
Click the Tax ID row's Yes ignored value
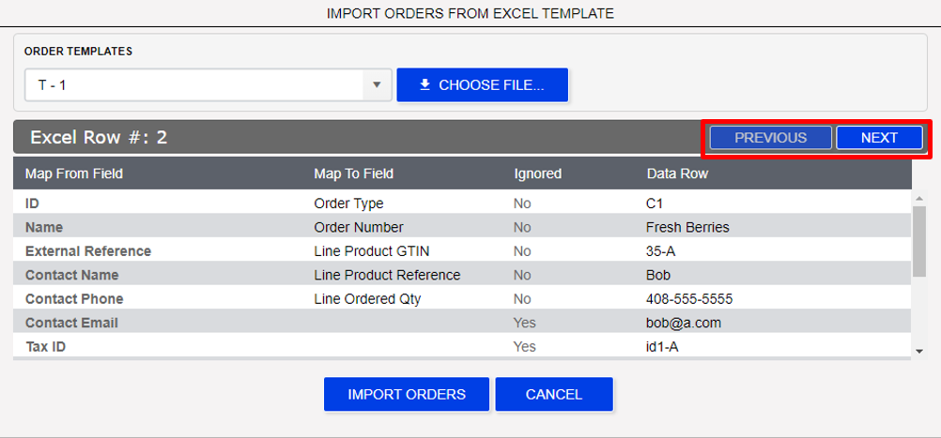pos(525,347)
